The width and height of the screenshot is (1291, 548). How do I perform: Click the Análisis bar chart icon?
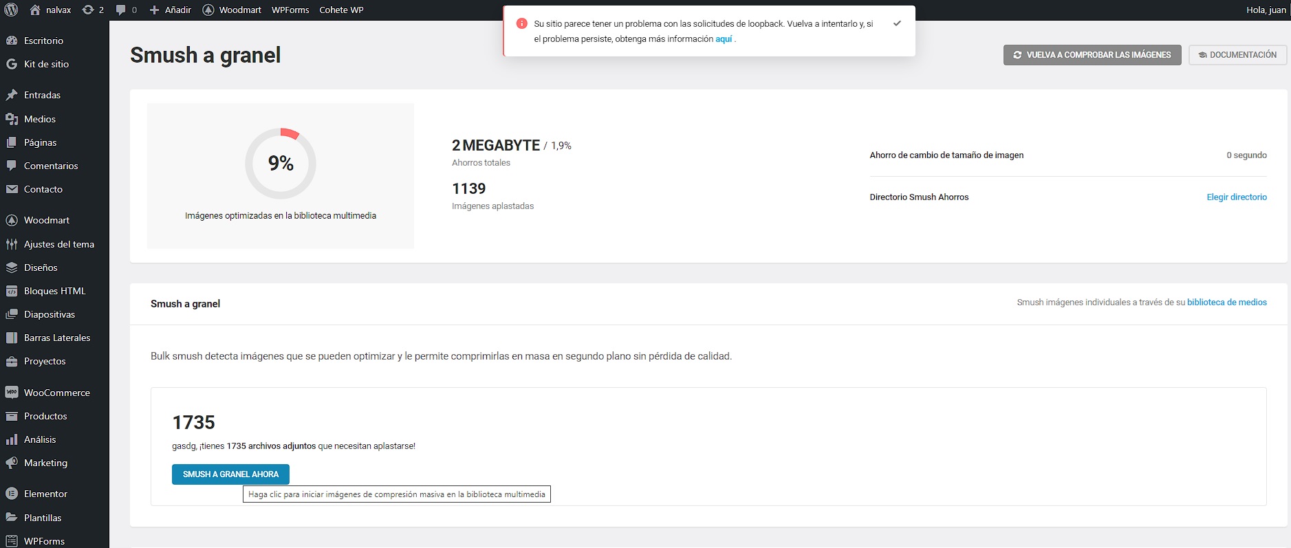coord(12,439)
